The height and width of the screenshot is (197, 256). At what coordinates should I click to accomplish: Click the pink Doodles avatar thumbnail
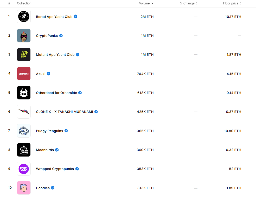point(24,188)
